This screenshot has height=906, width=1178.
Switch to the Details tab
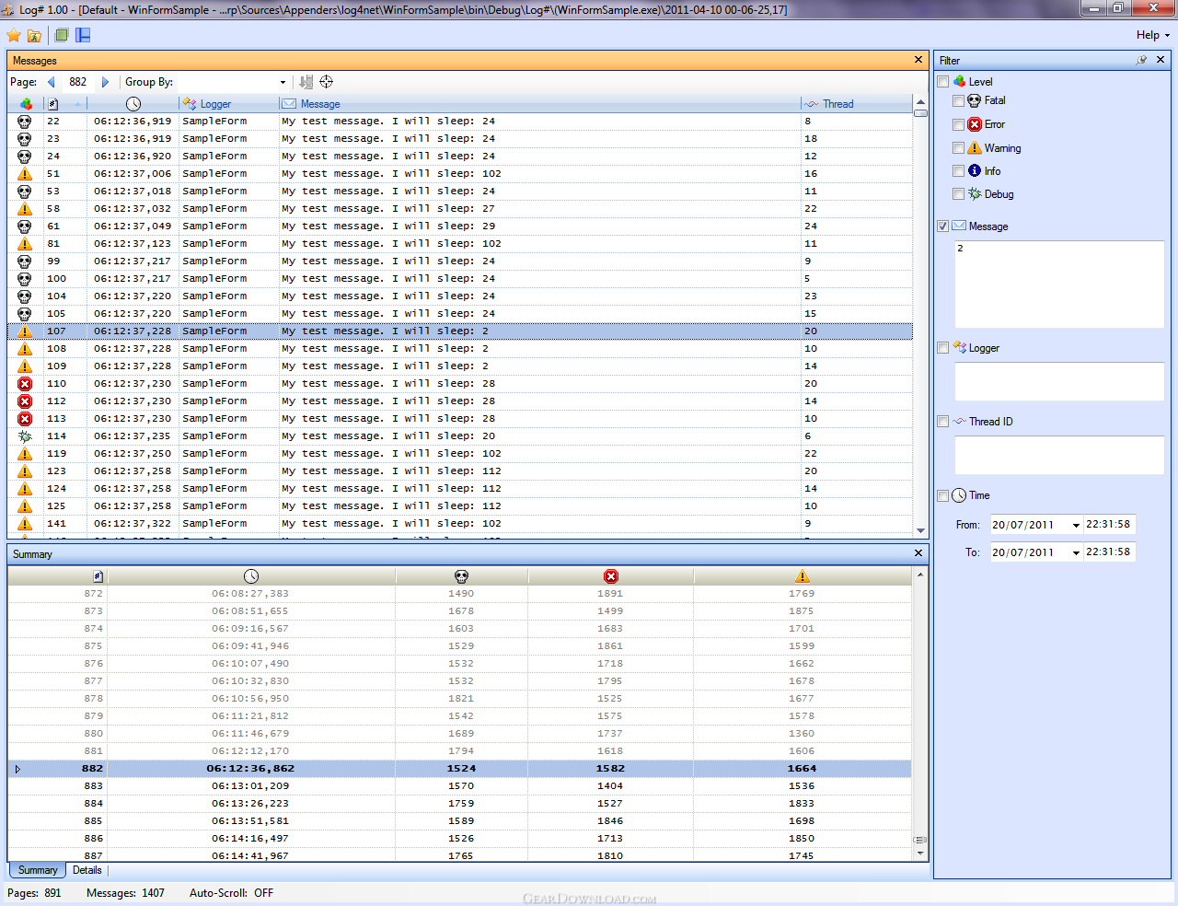pos(87,870)
